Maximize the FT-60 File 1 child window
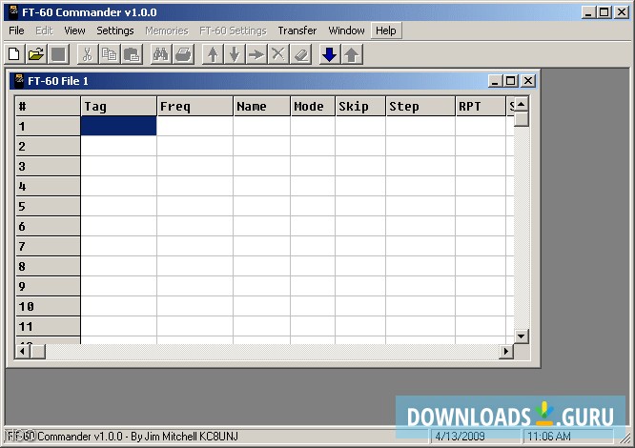635x448 pixels. pyautogui.click(x=511, y=81)
